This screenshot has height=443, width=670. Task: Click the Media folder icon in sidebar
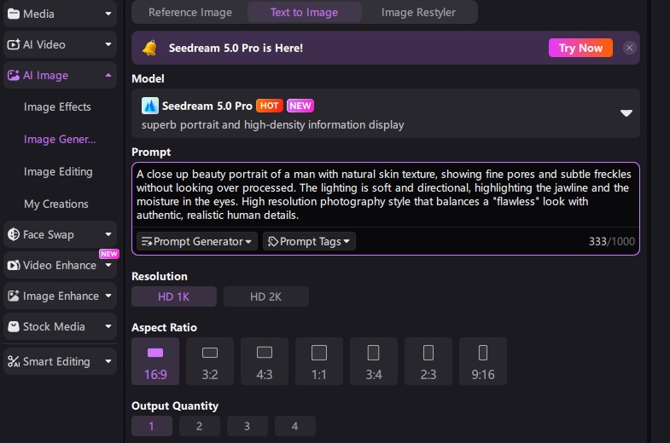[14, 14]
